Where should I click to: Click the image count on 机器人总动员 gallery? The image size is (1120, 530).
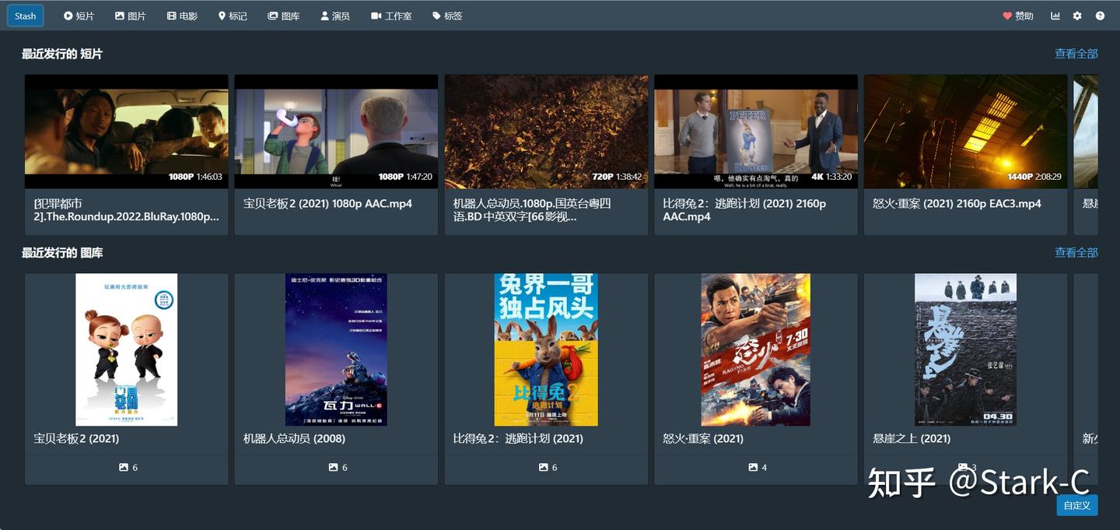pos(335,467)
